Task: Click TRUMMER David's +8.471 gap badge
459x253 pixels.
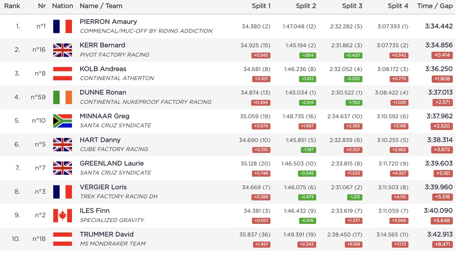Action: point(442,244)
